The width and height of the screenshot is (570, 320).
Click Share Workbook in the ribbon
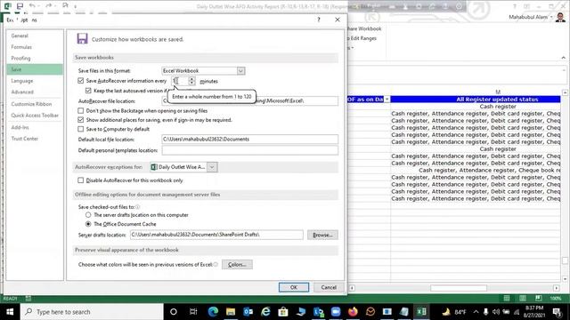pos(364,28)
